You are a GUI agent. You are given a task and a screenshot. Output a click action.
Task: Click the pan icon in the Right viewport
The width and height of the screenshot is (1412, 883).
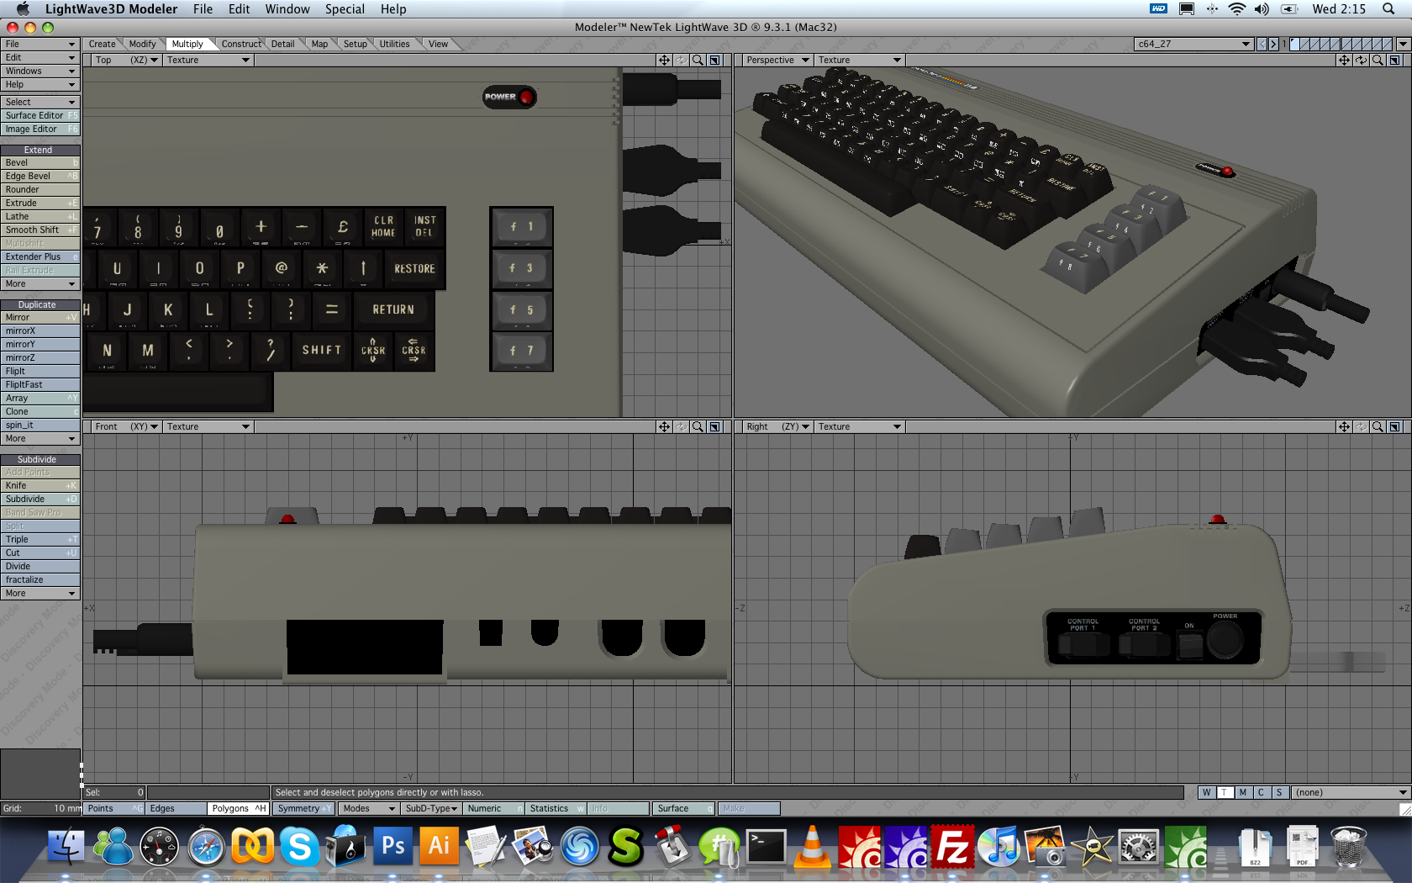click(1344, 427)
